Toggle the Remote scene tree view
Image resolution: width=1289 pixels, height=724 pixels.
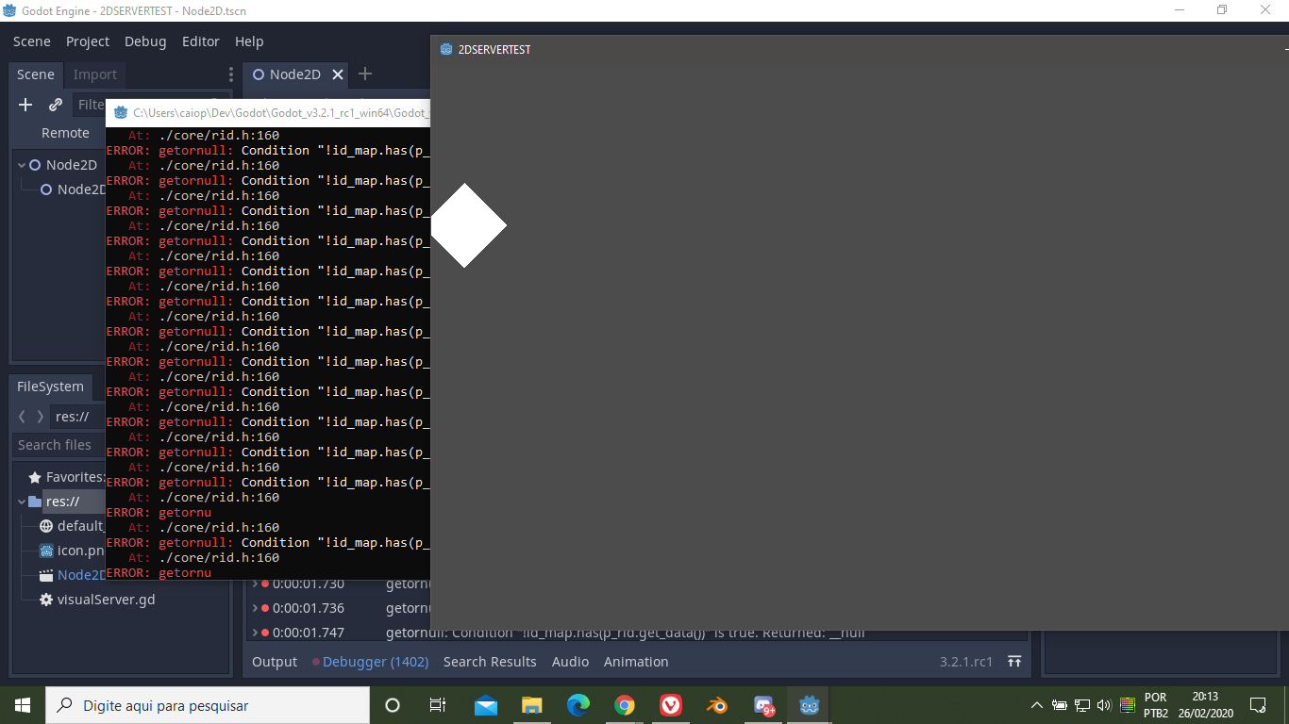tap(65, 133)
